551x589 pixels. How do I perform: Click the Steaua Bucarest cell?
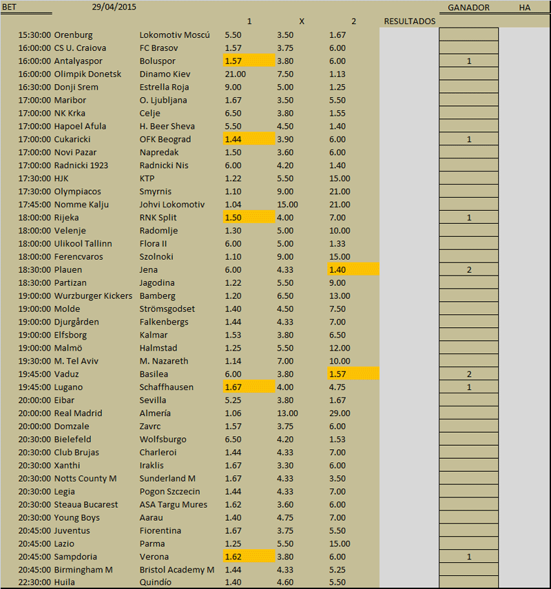click(x=86, y=504)
